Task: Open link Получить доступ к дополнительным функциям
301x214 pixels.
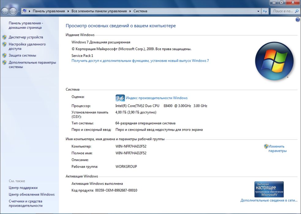Action: [140, 61]
